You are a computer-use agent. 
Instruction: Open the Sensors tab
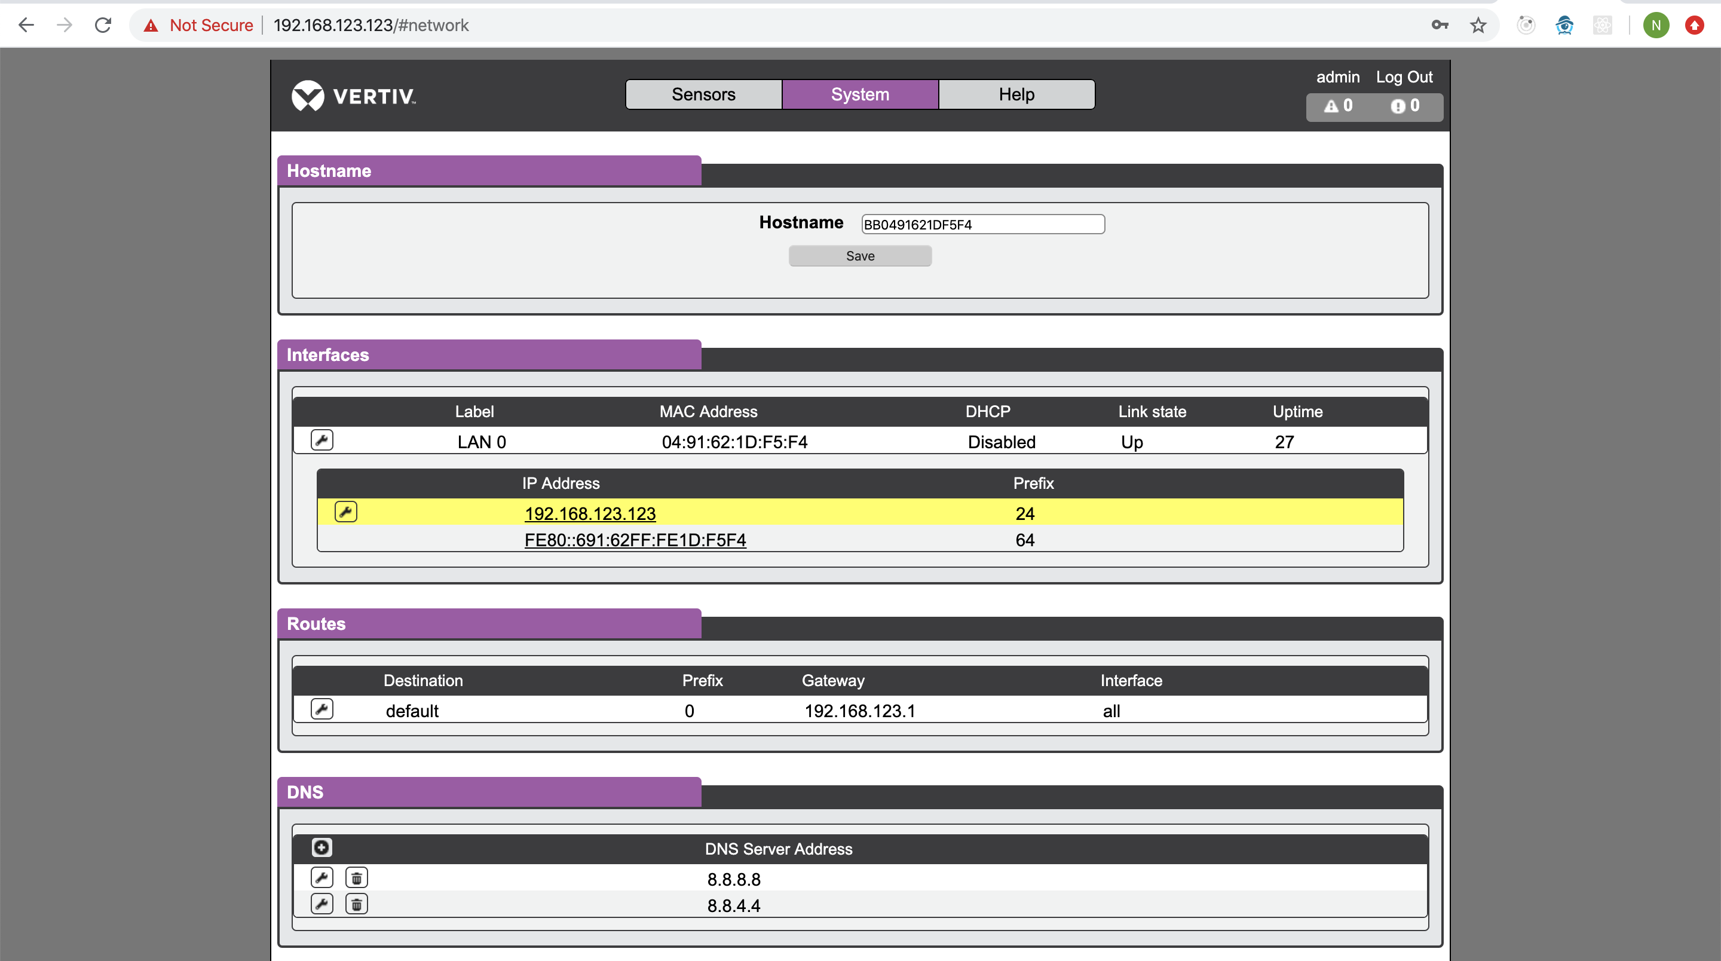[x=703, y=94]
